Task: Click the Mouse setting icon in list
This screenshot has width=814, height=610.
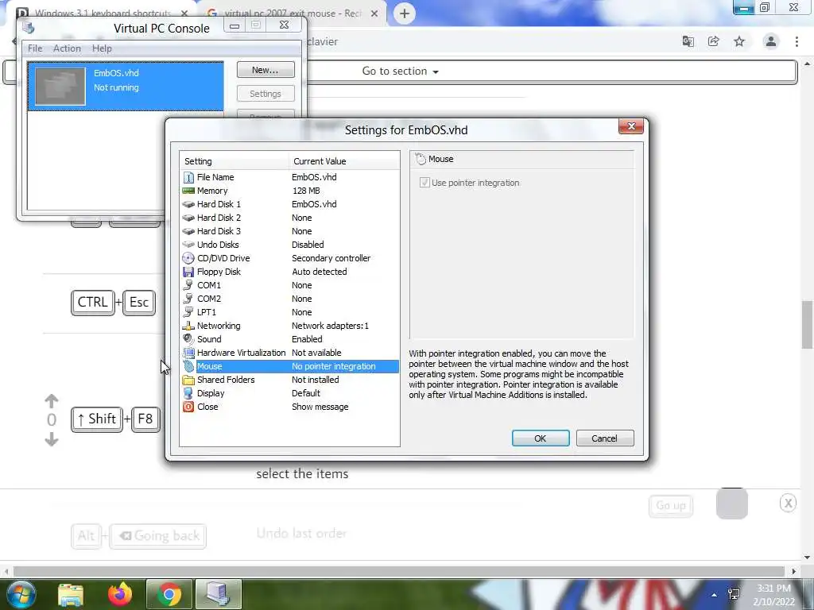Action: click(189, 366)
